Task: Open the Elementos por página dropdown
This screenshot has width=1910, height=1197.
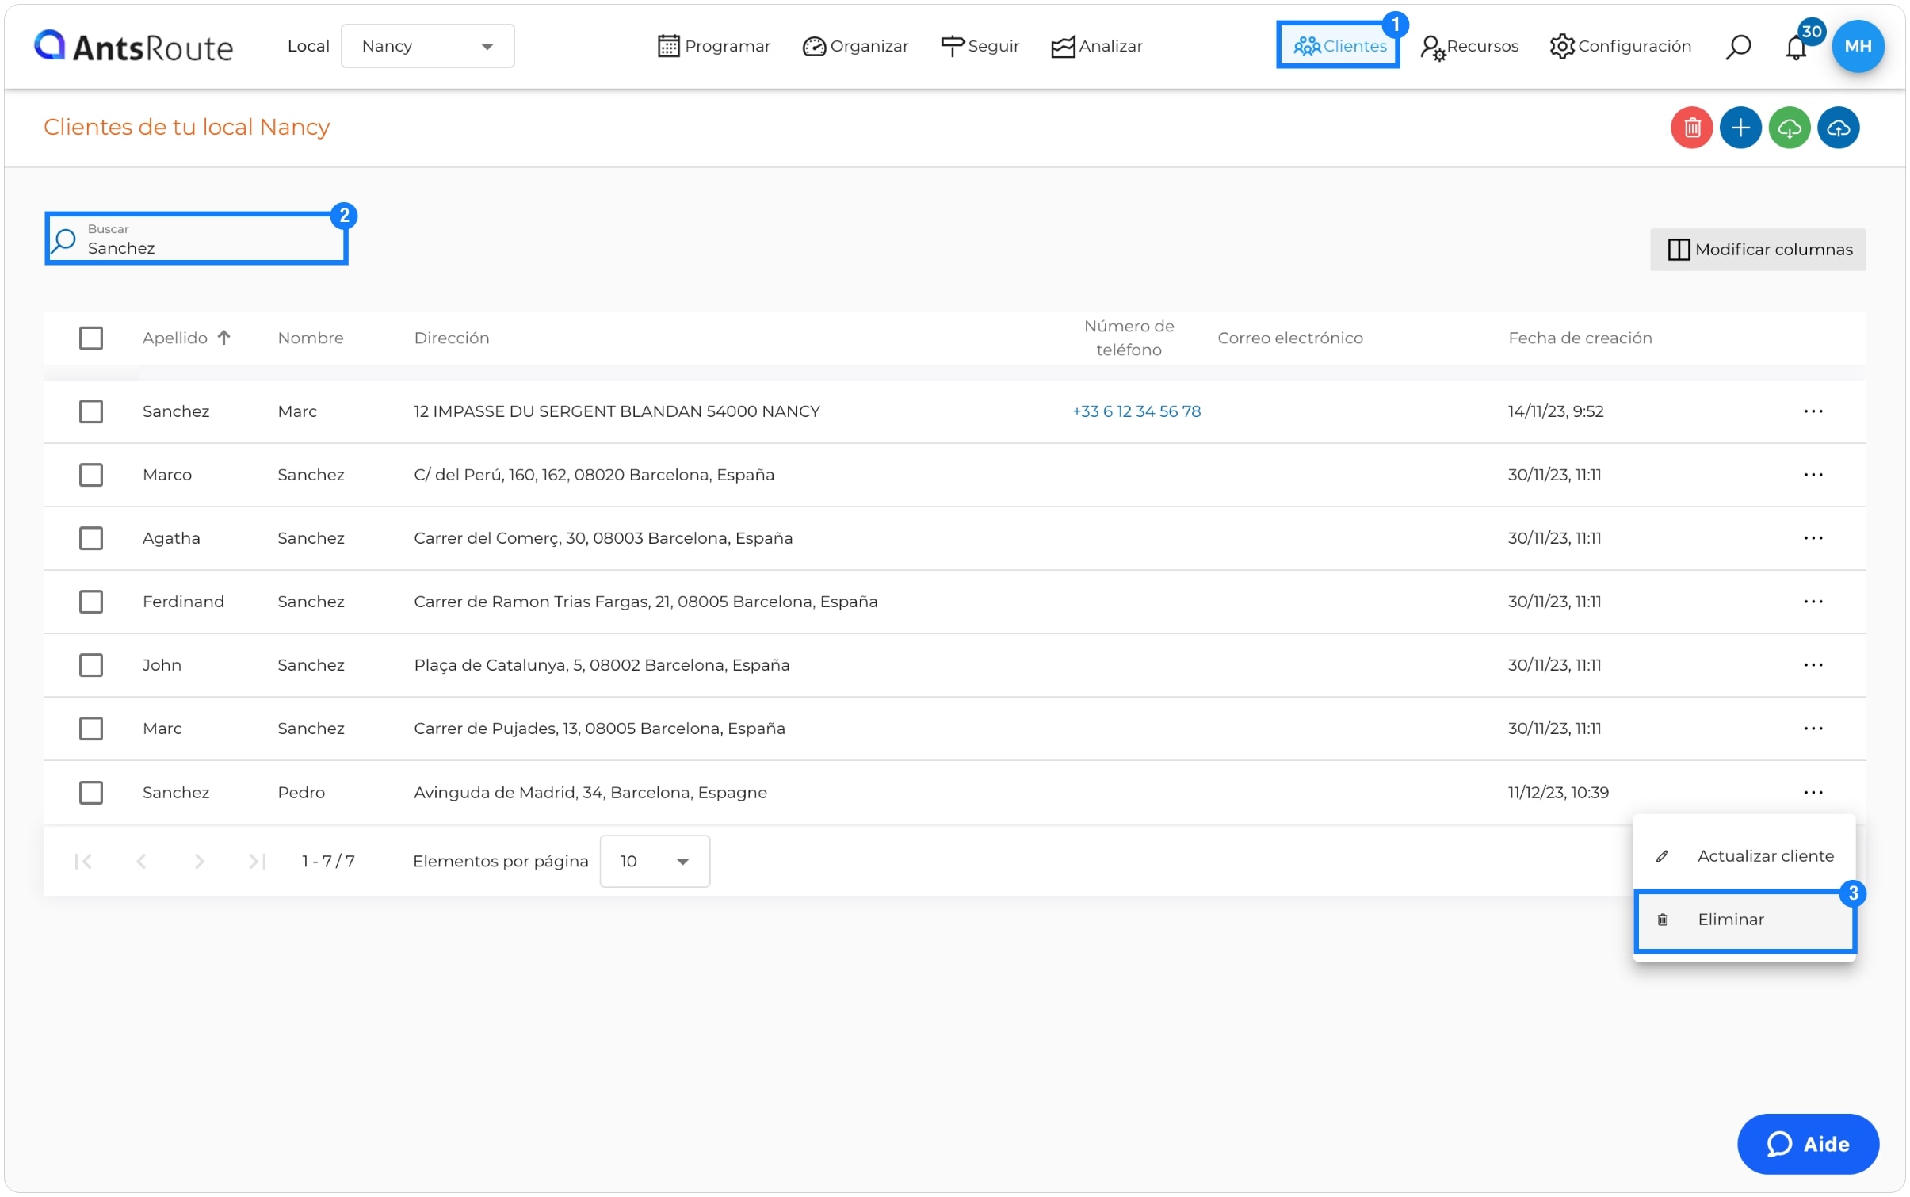Action: coord(654,861)
